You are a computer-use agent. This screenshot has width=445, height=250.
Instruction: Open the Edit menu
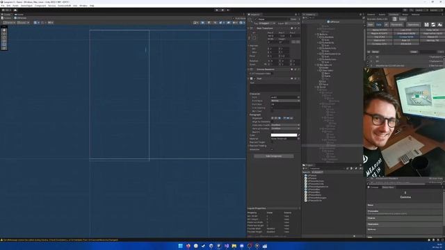(x=8, y=6)
